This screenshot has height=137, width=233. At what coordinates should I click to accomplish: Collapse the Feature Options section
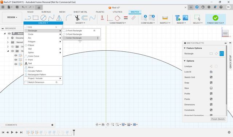point(185,48)
